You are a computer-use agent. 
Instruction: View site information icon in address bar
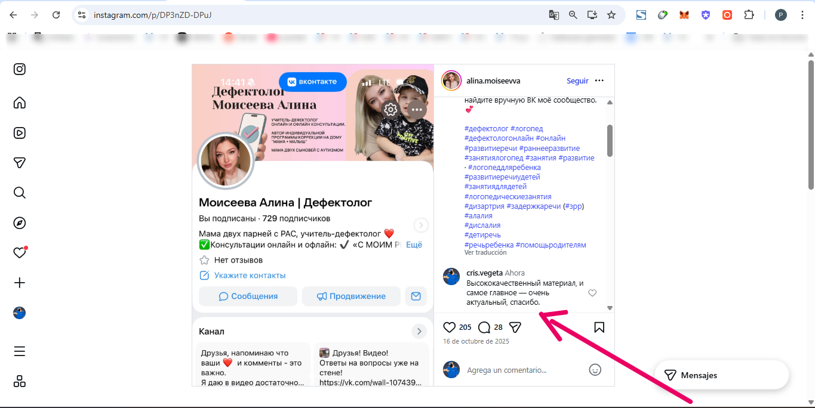(x=82, y=15)
